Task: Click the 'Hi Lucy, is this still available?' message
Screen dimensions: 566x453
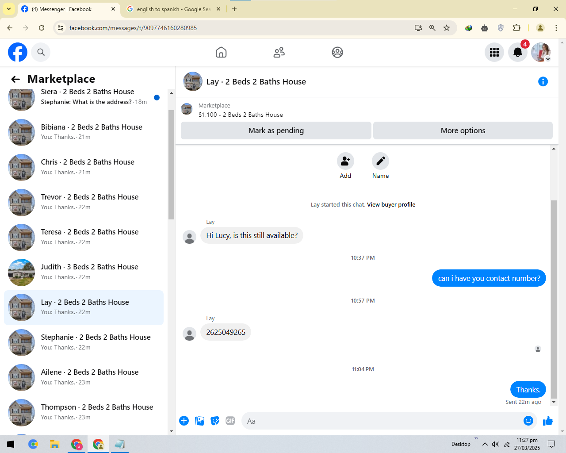Action: 252,235
